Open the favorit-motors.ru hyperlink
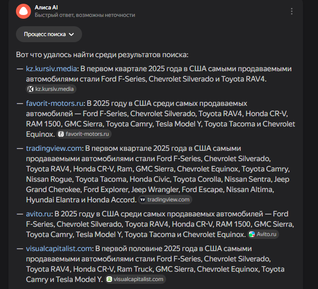 tap(55, 103)
